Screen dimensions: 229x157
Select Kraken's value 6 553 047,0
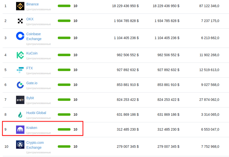[x=210, y=129]
